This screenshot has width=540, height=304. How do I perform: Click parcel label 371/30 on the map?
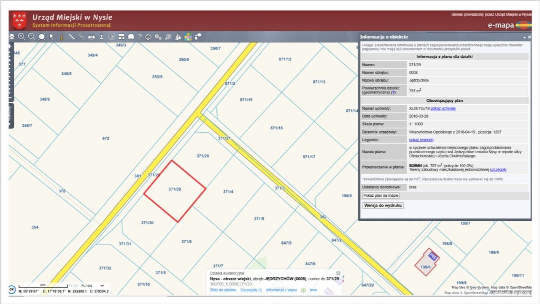click(147, 223)
